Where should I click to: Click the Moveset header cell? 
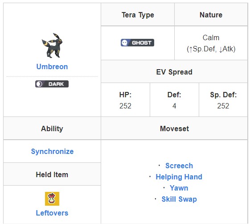pyautogui.click(x=174, y=129)
